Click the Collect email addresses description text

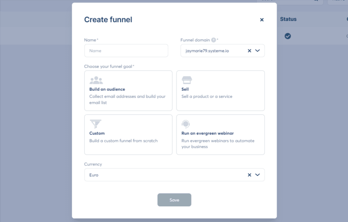pyautogui.click(x=127, y=99)
